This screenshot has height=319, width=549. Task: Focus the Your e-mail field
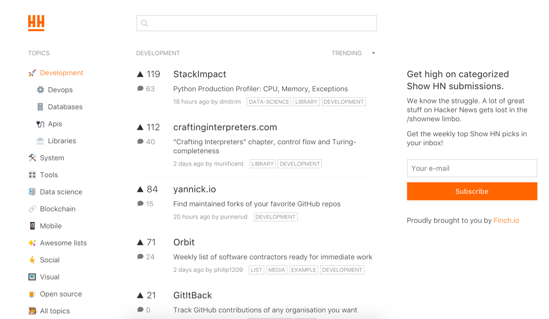coord(472,168)
